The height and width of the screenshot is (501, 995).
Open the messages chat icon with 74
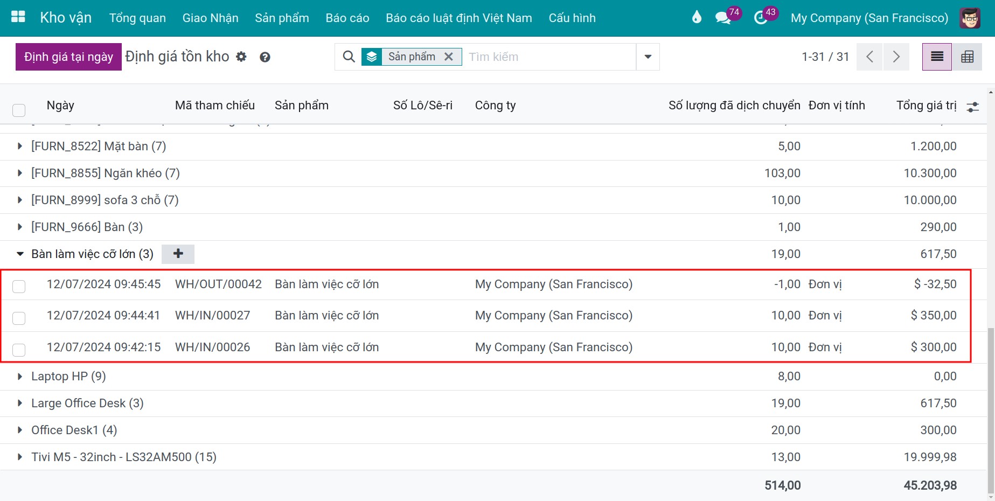pos(722,18)
